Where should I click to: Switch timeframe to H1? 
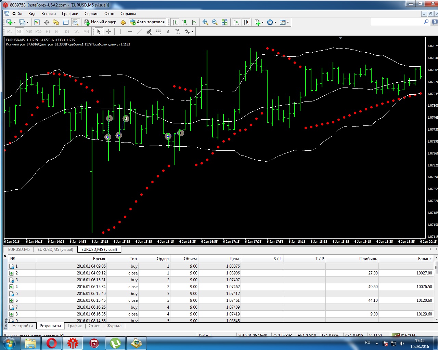click(48, 32)
